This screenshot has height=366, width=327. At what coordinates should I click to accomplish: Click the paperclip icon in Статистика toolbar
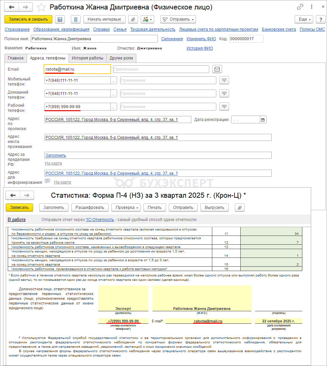(240, 208)
